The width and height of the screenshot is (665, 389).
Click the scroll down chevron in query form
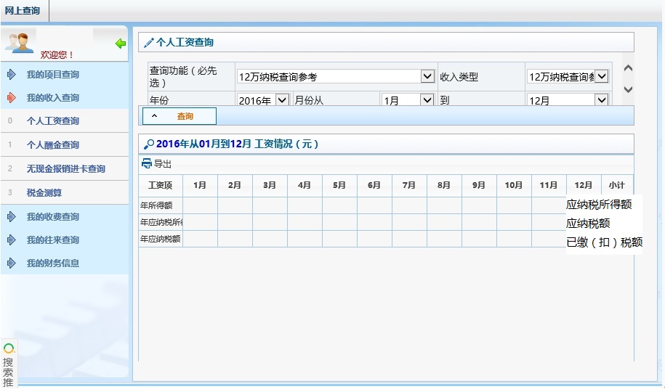pos(629,89)
